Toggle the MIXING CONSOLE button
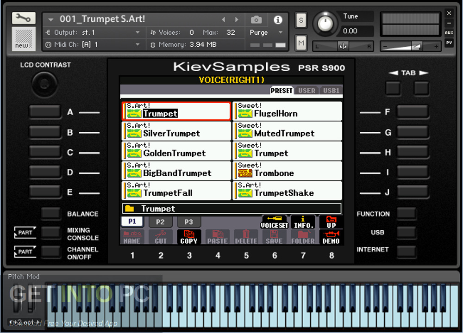Image resolution: width=463 pixels, height=333 pixels. point(51,233)
